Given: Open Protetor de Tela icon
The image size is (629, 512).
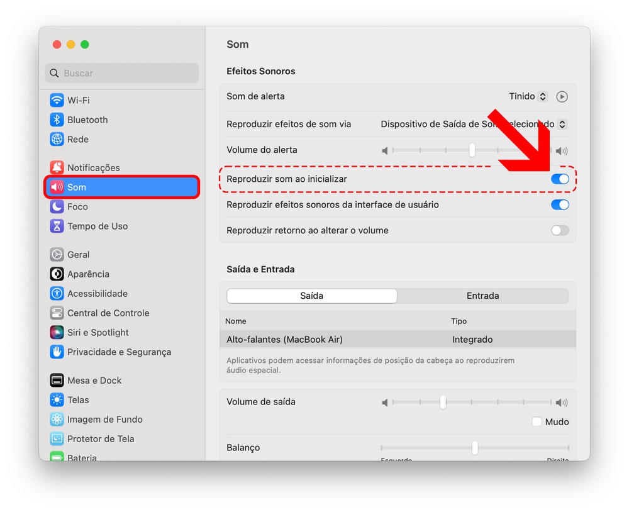Looking at the screenshot, I should tap(57, 438).
